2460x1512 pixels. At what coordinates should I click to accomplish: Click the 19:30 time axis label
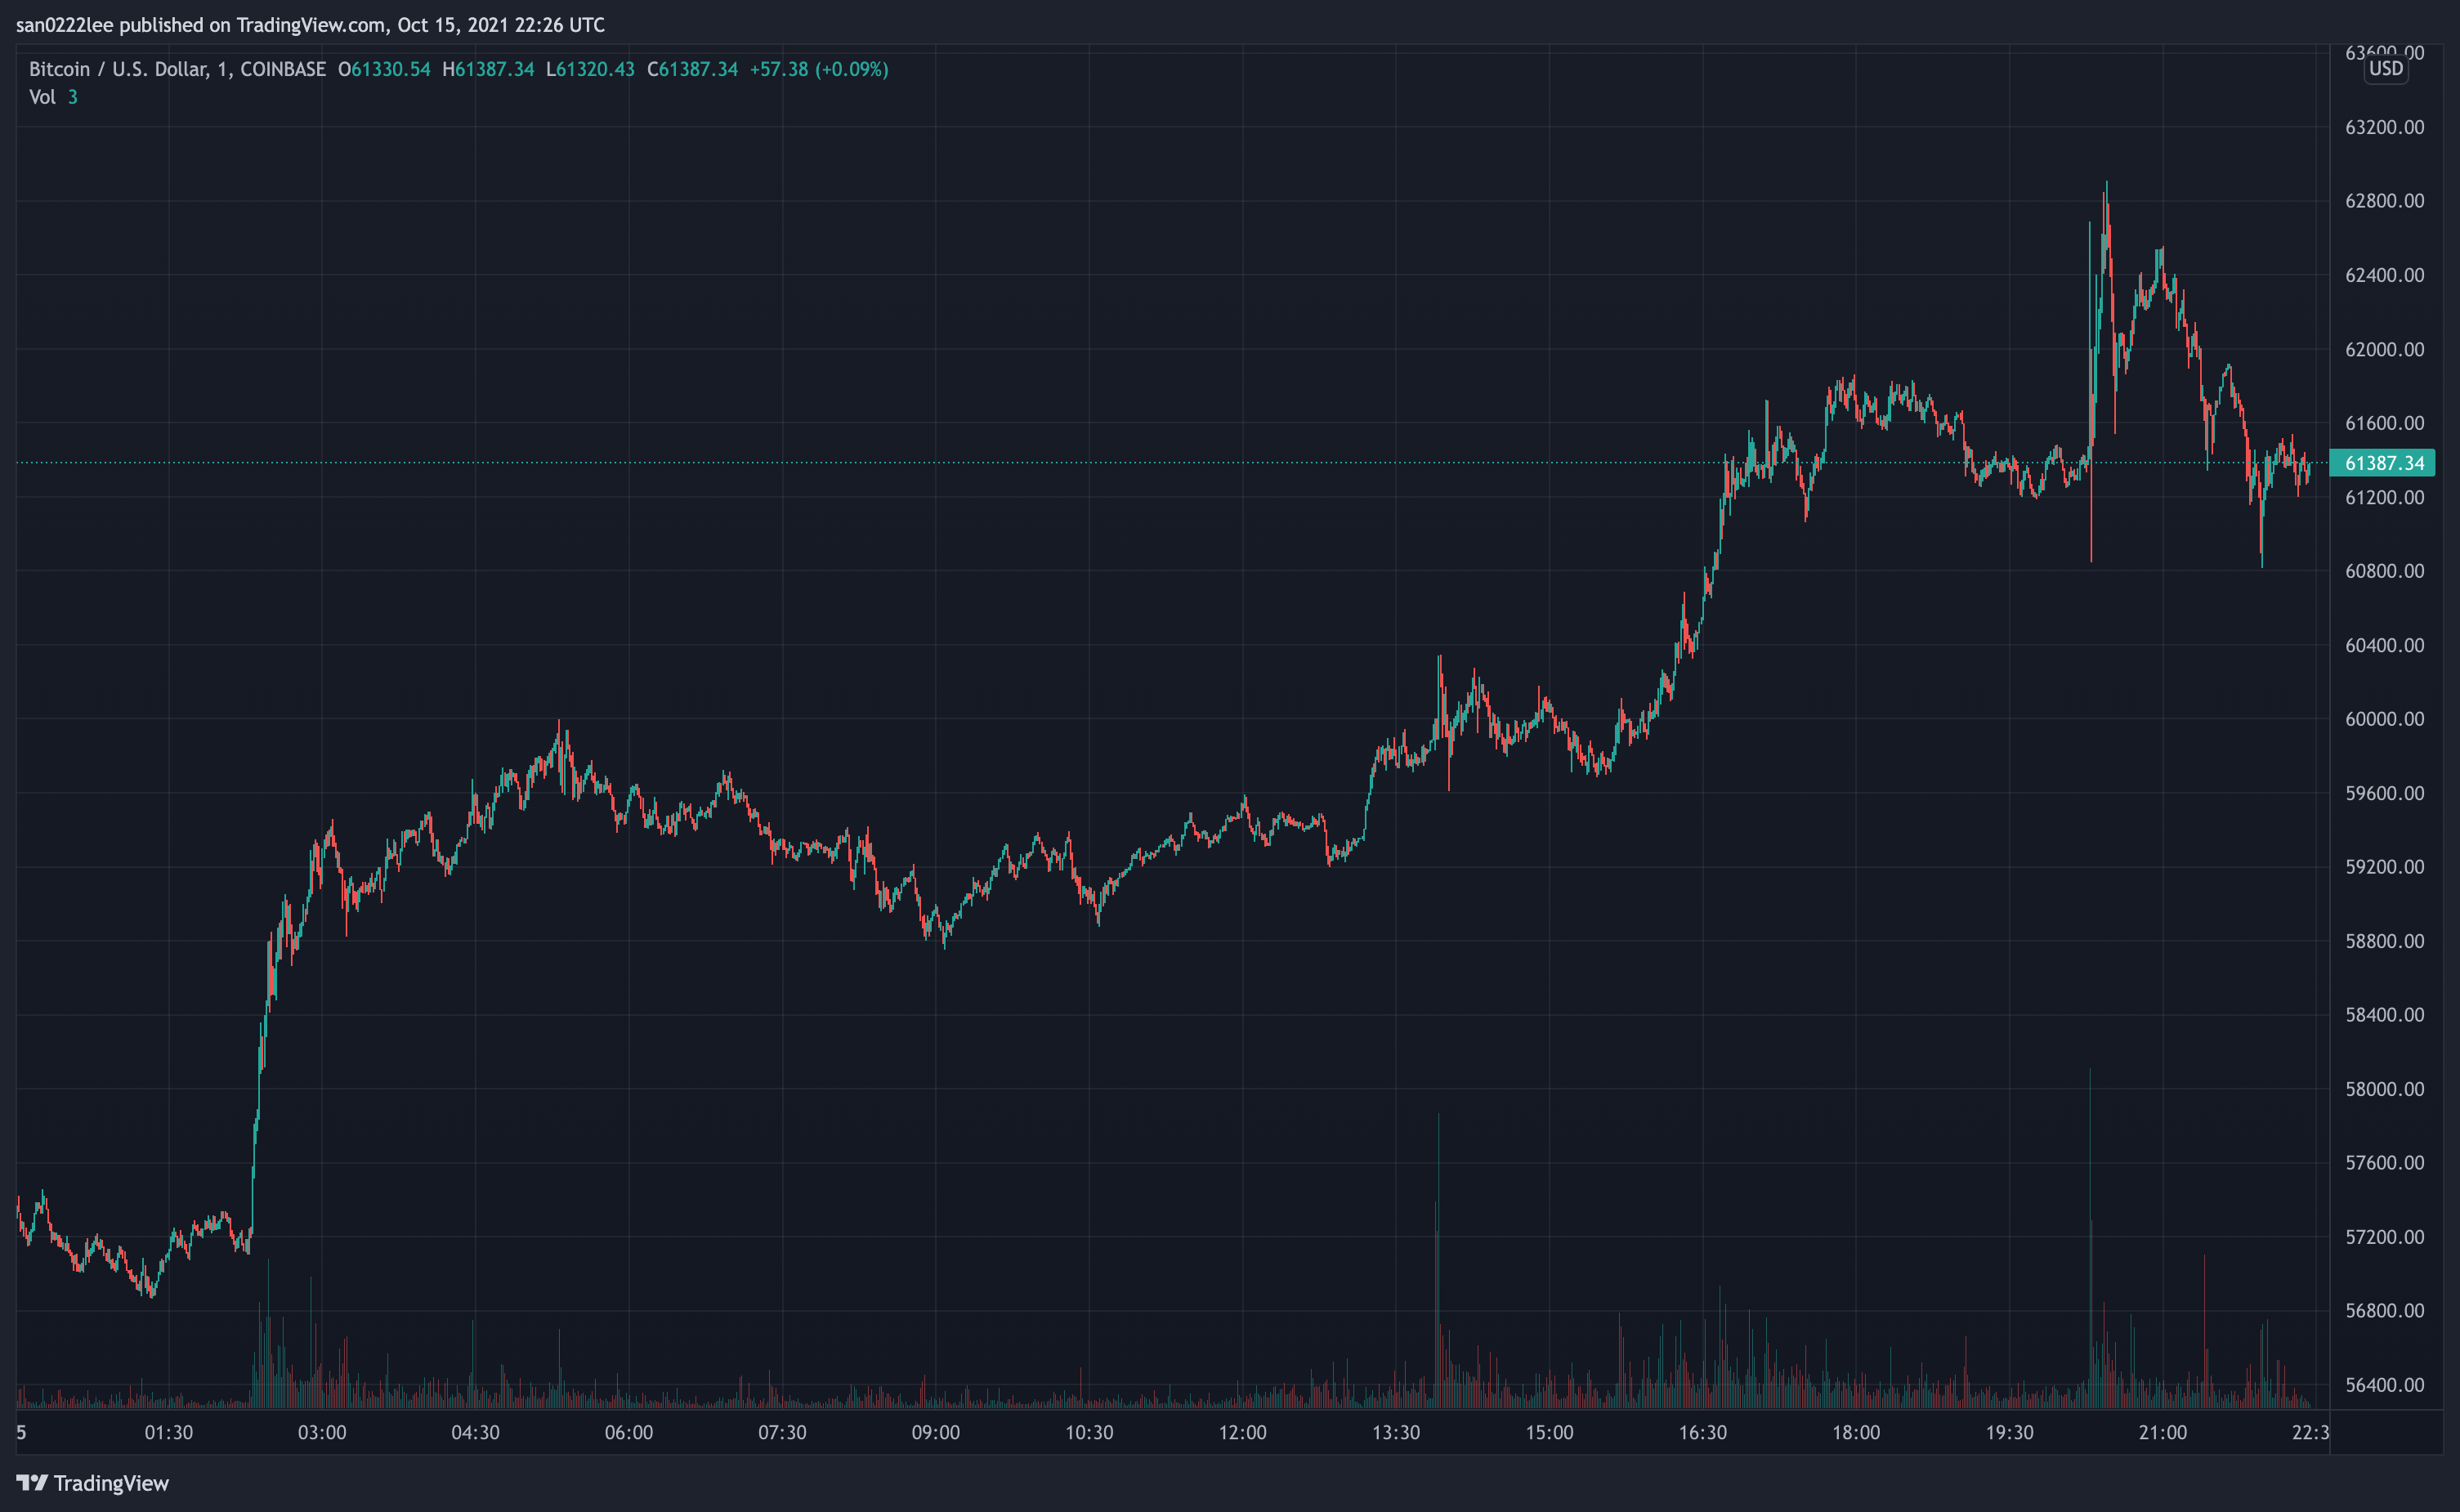tap(2010, 1433)
